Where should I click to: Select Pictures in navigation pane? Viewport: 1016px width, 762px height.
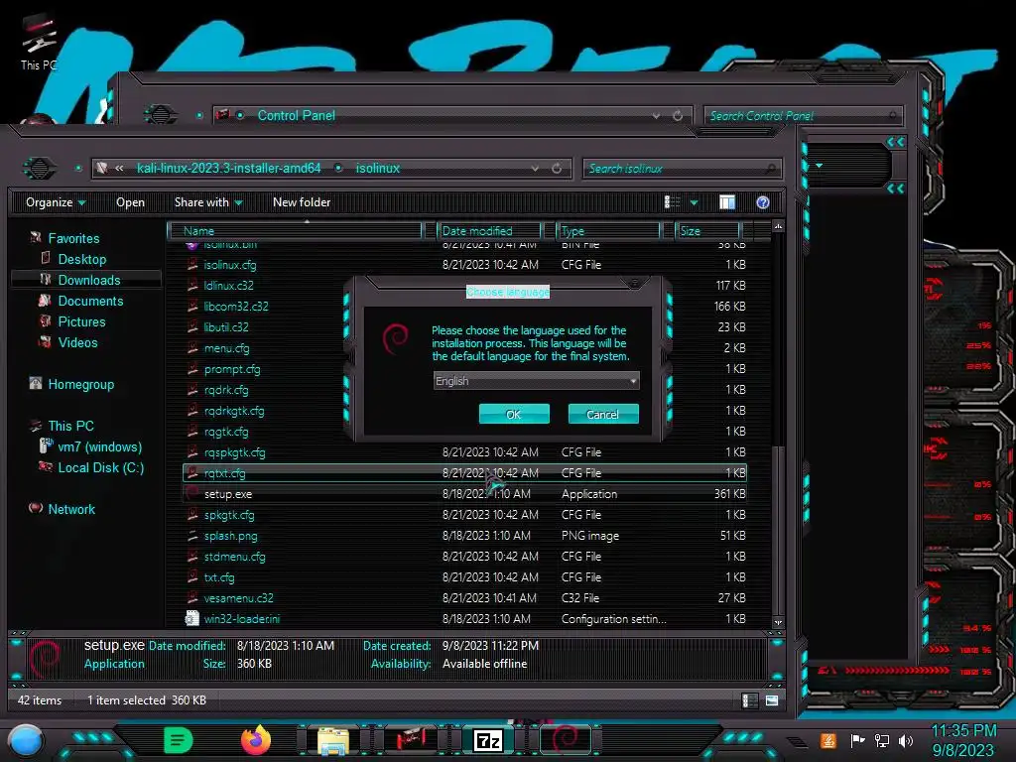tap(81, 321)
